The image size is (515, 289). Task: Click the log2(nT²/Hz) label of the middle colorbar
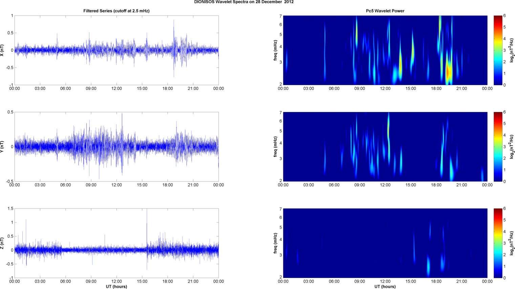tap(512, 147)
